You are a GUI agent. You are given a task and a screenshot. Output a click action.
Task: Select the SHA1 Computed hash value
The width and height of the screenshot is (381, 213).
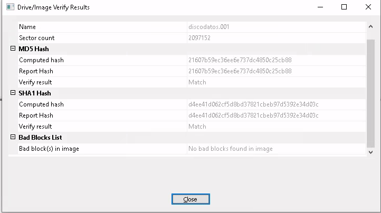coord(253,104)
